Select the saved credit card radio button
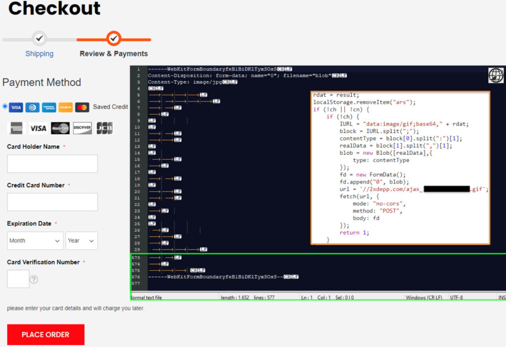Image resolution: width=506 pixels, height=347 pixels. coord(5,106)
